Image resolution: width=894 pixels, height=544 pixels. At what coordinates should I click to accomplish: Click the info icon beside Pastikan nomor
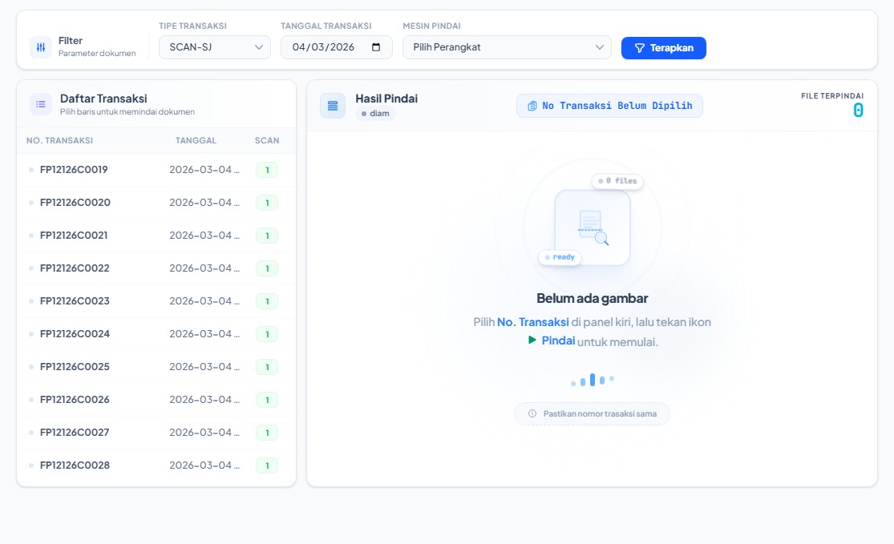click(x=532, y=413)
